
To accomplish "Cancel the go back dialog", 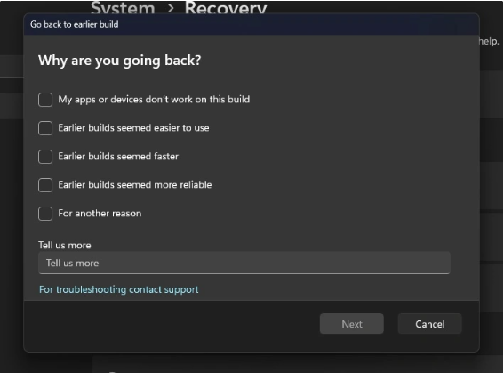I will [429, 324].
